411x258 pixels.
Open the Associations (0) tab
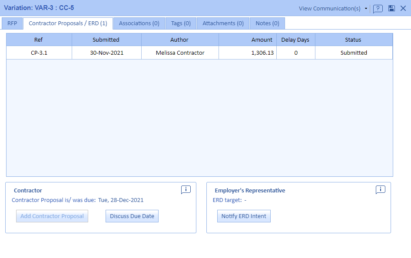click(x=139, y=23)
